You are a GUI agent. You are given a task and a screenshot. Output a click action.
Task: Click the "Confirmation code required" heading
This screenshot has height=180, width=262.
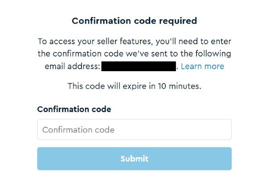pos(134,20)
